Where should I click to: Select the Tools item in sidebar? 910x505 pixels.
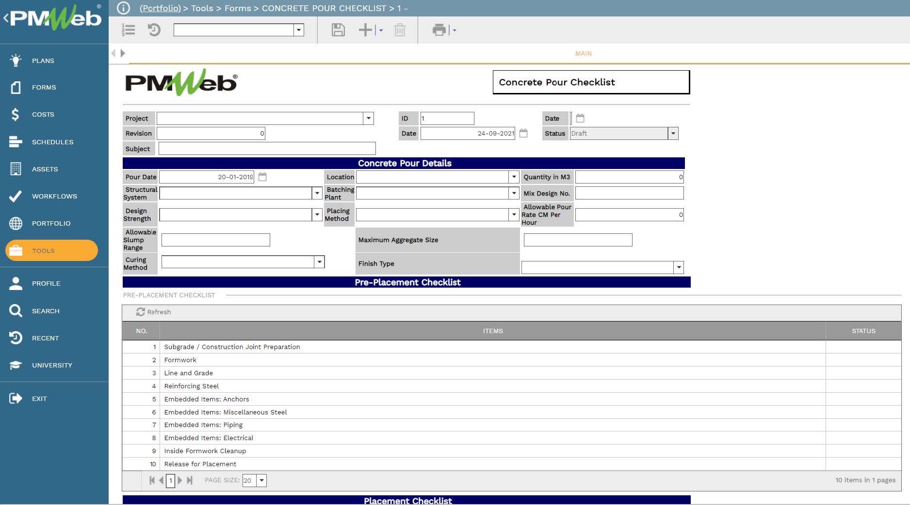click(51, 250)
